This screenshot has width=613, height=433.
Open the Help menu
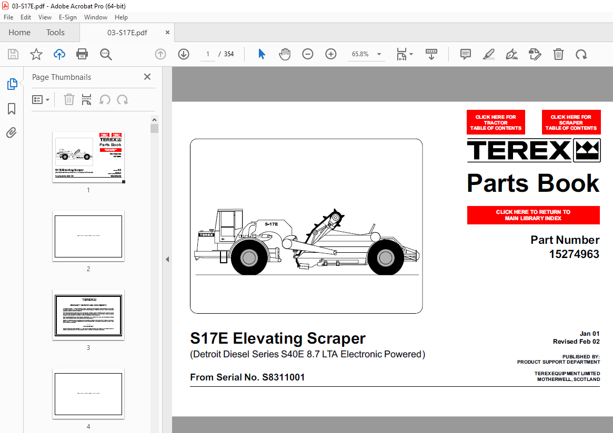[x=121, y=17]
